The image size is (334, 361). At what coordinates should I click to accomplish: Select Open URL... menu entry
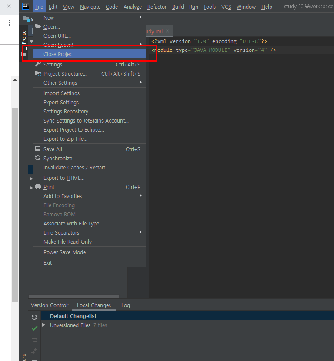(x=90, y=36)
